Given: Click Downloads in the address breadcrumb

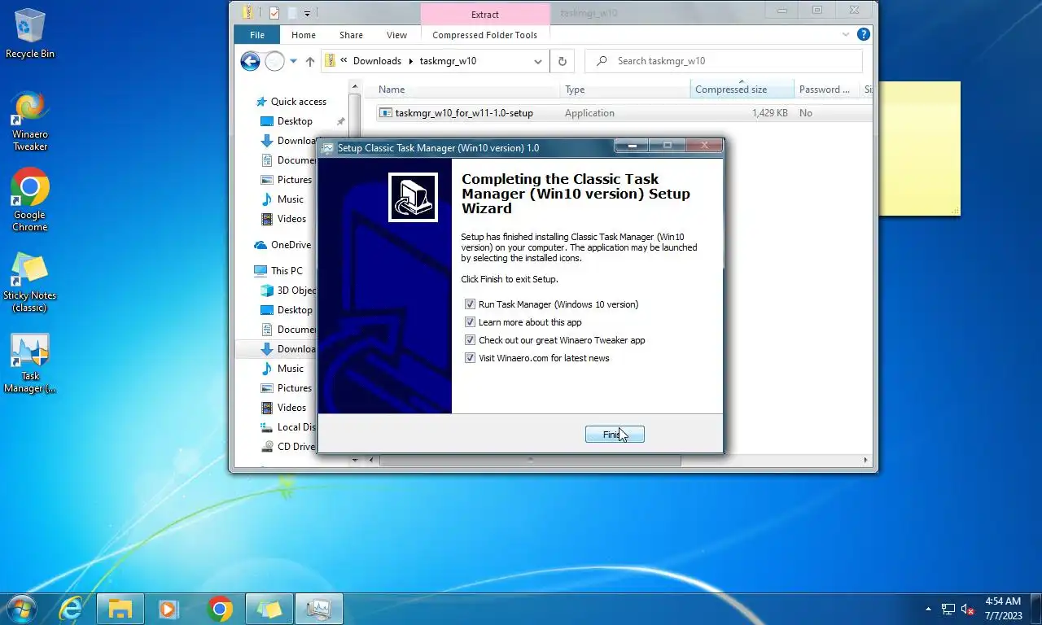Looking at the screenshot, I should [377, 61].
